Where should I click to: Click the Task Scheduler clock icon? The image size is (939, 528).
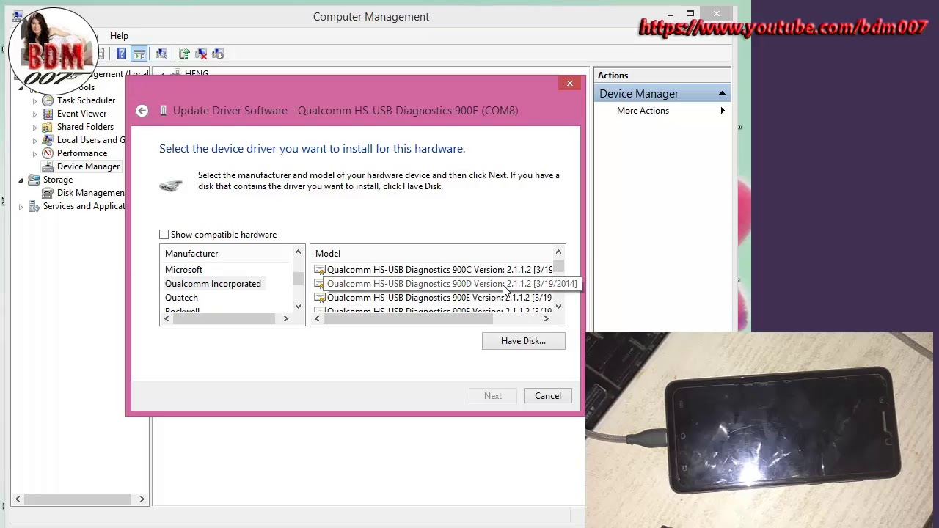point(48,100)
